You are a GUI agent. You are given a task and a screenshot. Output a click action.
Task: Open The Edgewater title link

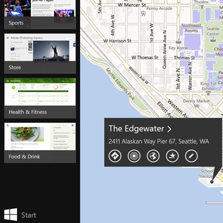[x=137, y=129]
